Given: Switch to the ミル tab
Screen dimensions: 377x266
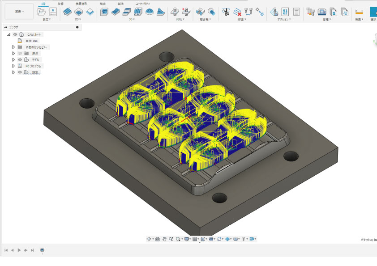Looking at the screenshot, I should click(43, 4).
